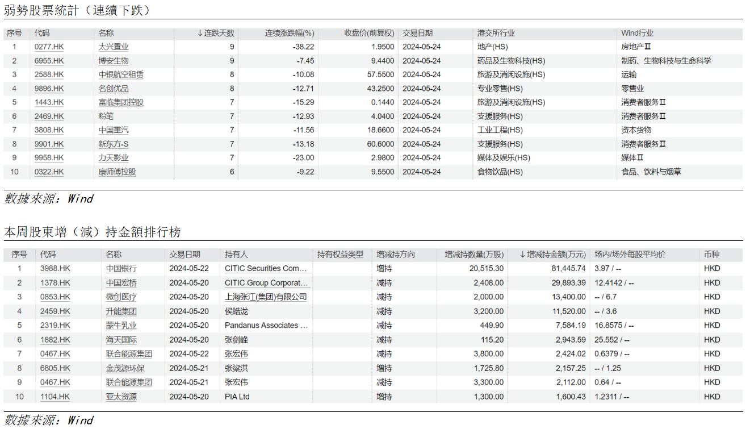Viewport: 746px width, 429px height.
Task: Select holder name 张梁洪
Action: [x=236, y=368]
